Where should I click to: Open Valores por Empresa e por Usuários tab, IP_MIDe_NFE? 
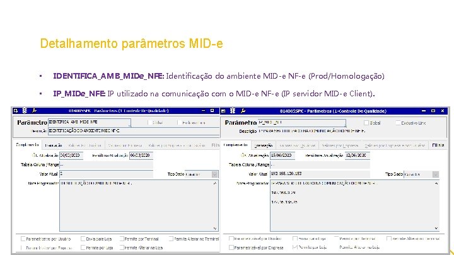click(395, 145)
